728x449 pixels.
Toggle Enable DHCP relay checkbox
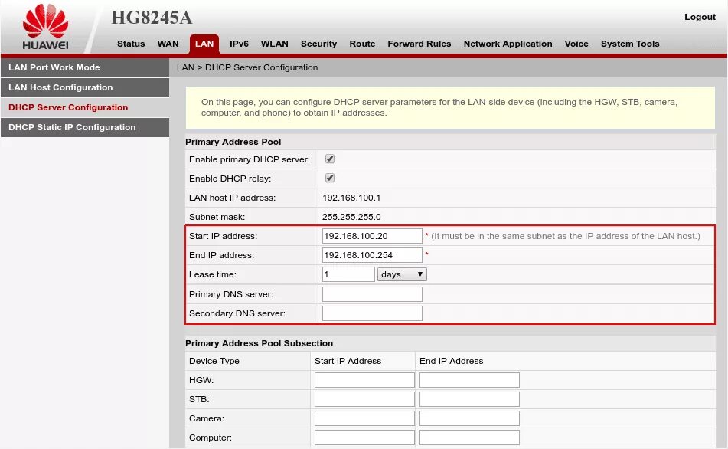click(x=330, y=178)
